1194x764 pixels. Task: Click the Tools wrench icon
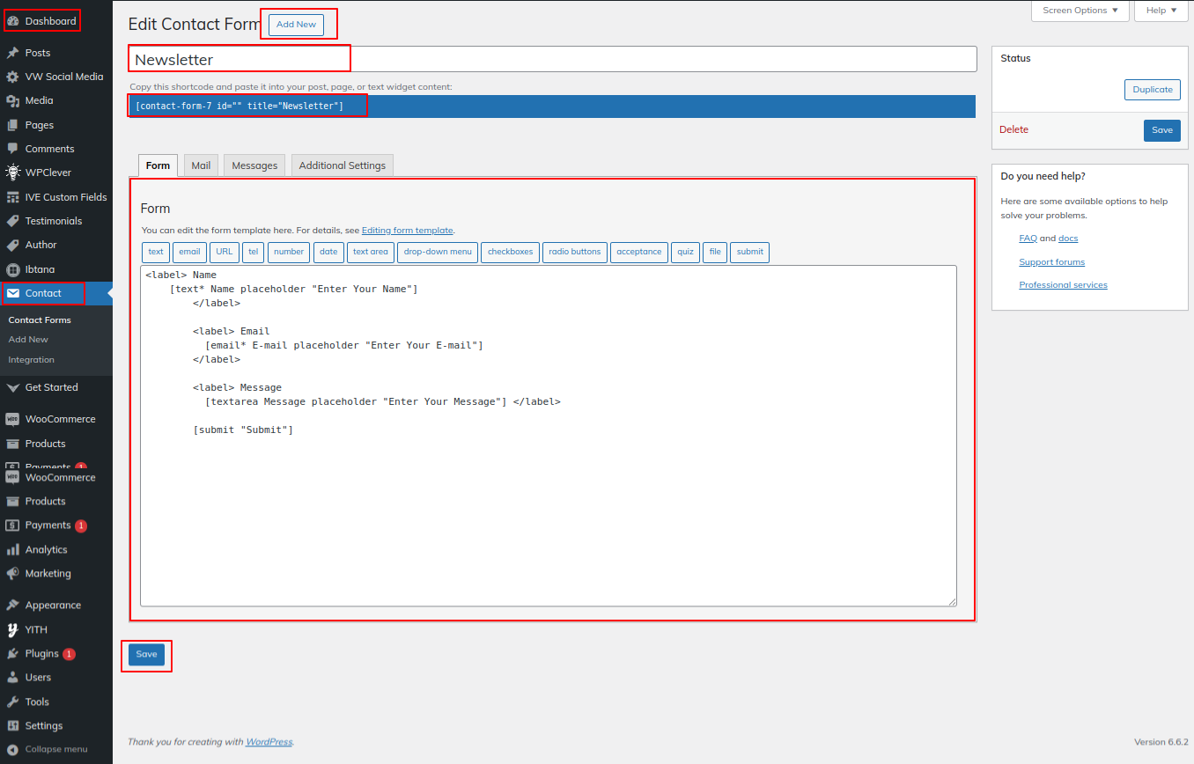pyautogui.click(x=13, y=702)
